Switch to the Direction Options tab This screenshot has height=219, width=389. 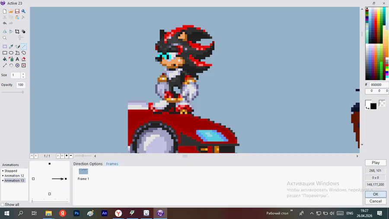point(88,164)
